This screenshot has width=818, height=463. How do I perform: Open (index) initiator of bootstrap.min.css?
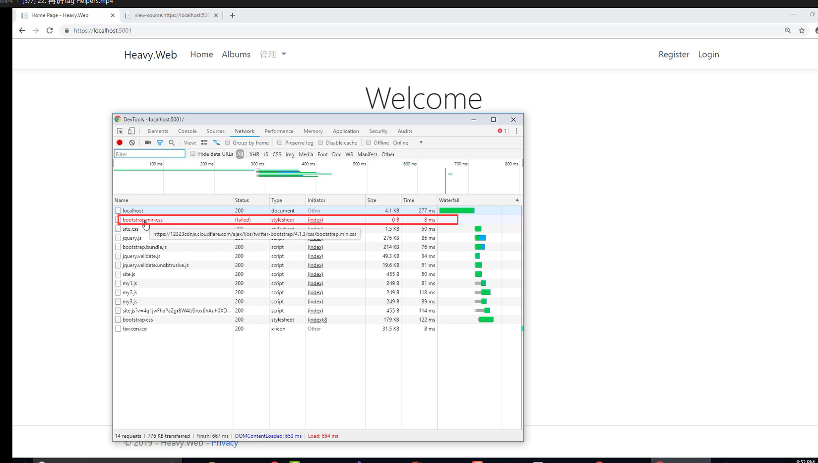(315, 220)
